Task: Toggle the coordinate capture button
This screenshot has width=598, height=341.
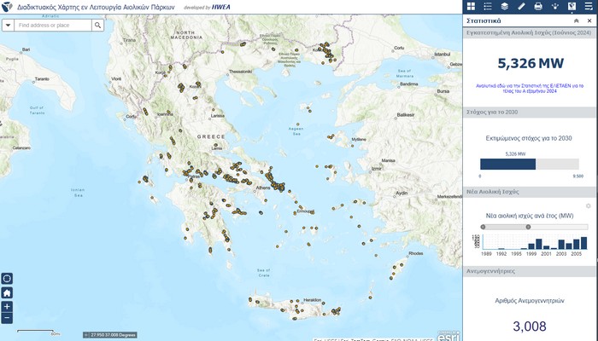Action: coord(85,334)
